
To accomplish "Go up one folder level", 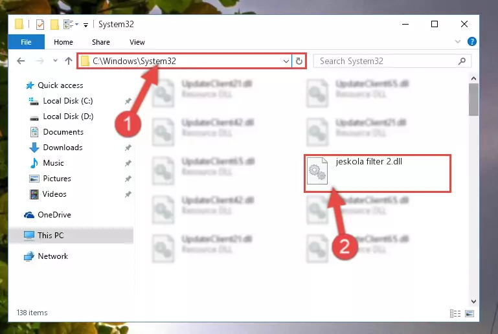I will coord(68,61).
